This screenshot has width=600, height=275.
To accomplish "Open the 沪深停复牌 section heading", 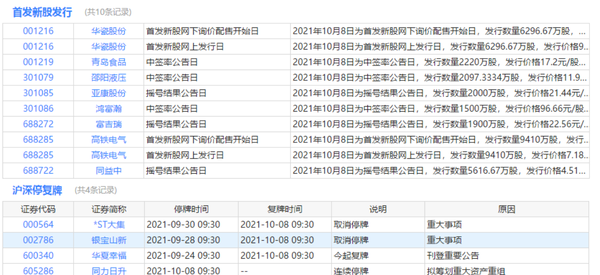I will (37, 190).
